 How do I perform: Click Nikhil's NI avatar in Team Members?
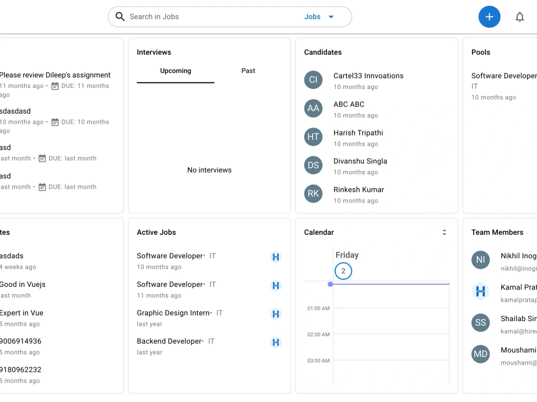pyautogui.click(x=481, y=260)
